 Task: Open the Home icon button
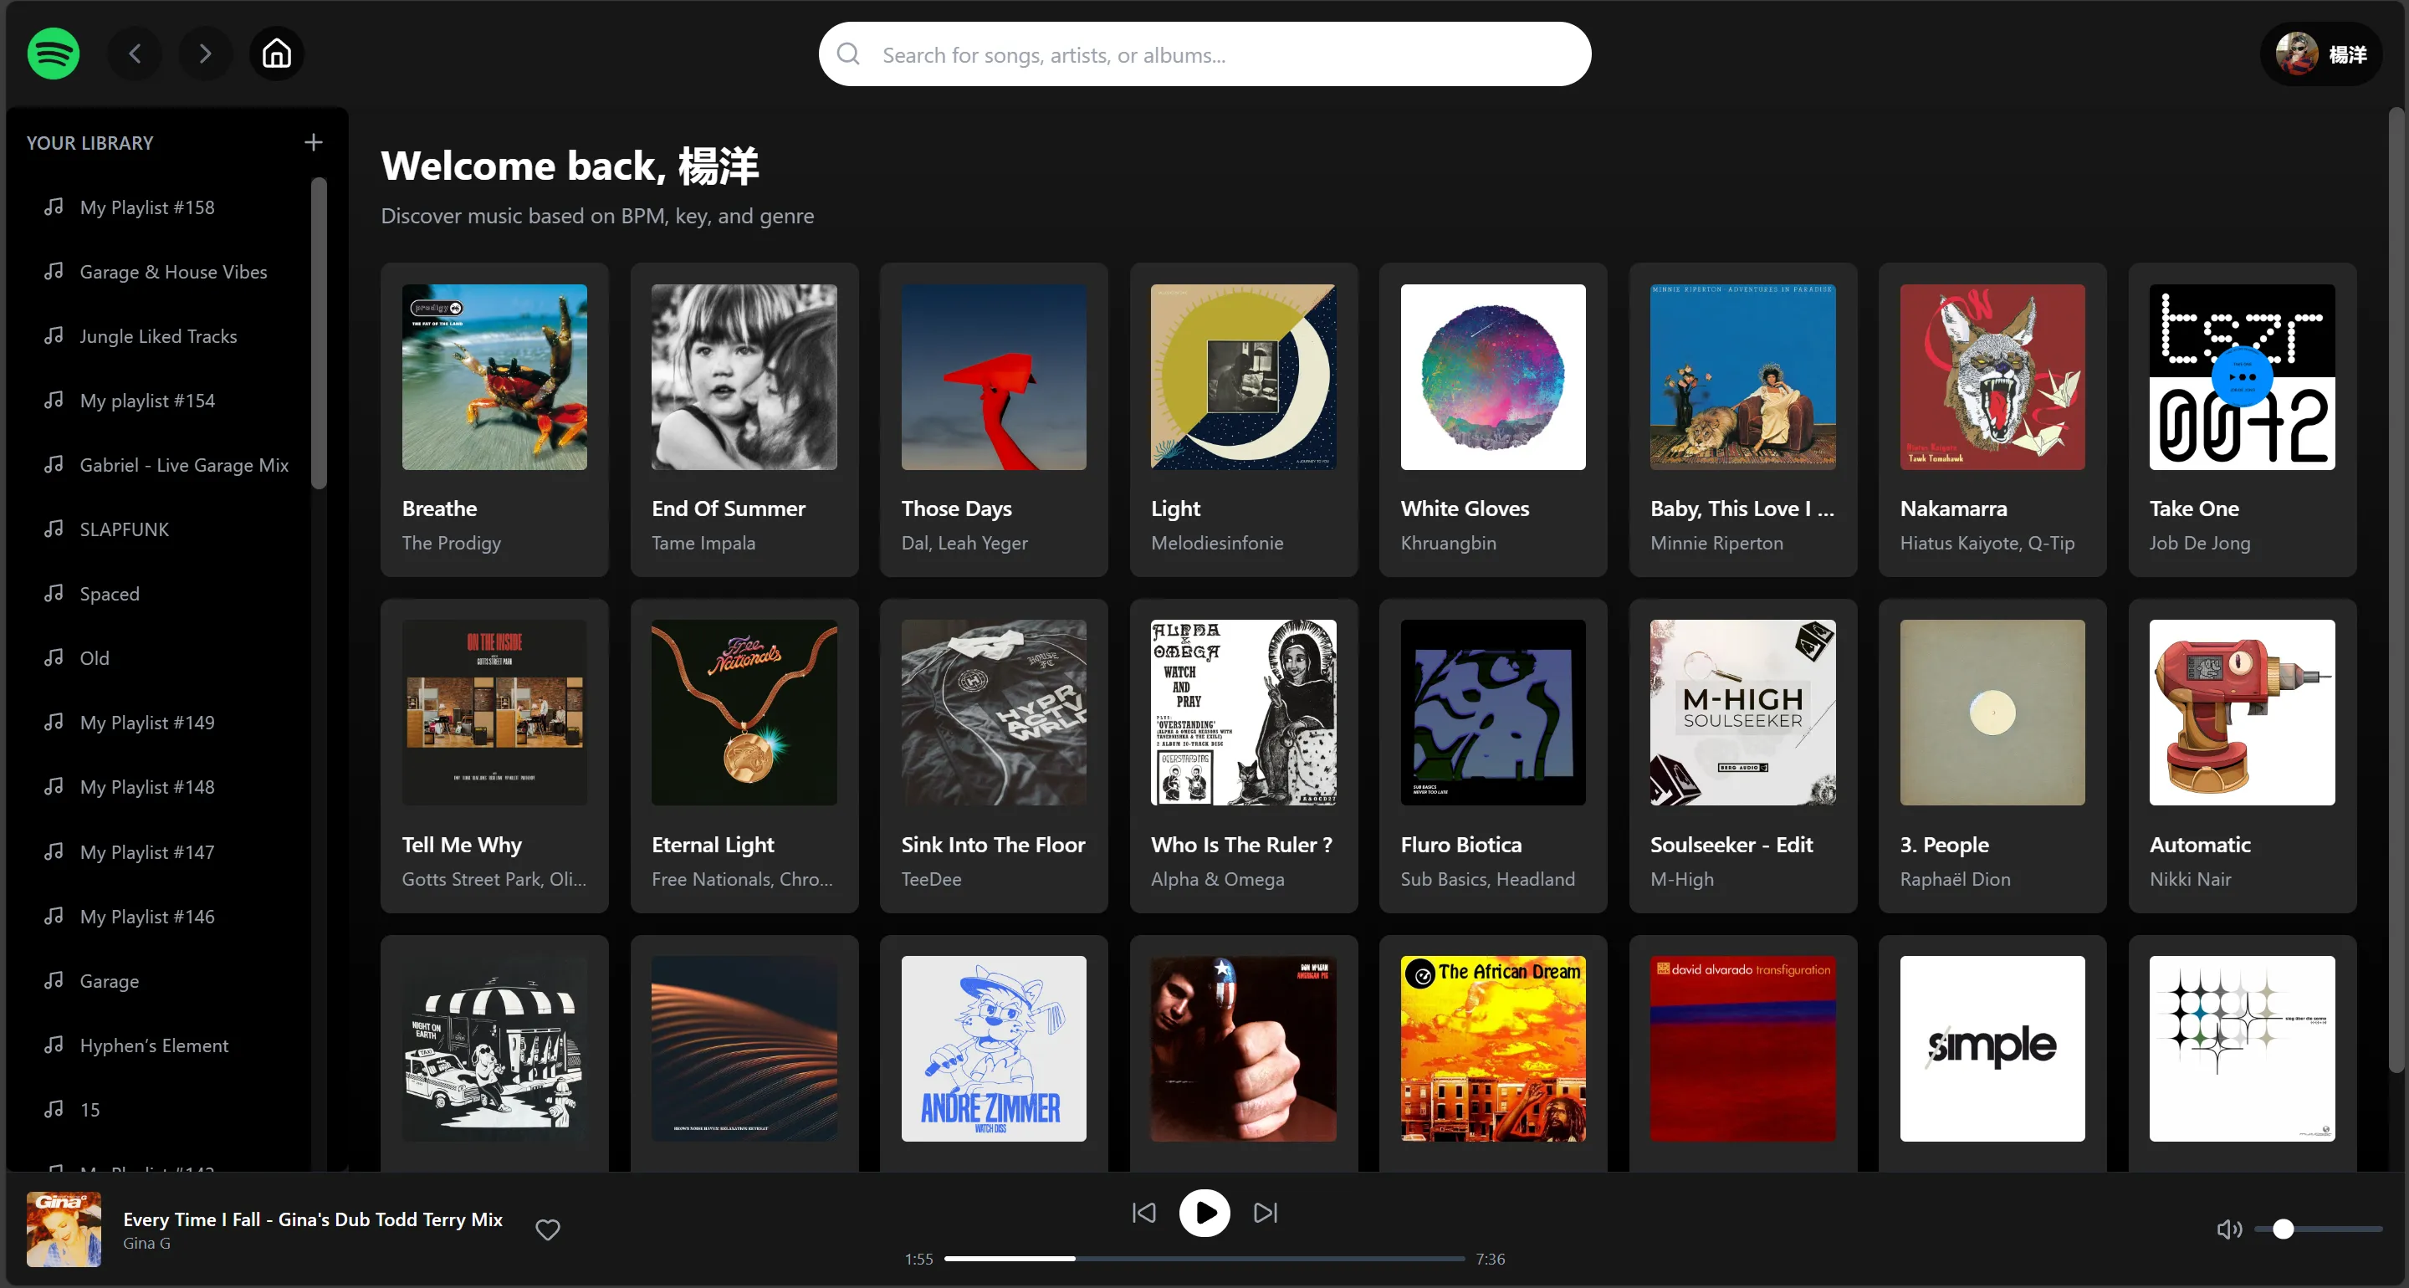(x=277, y=54)
